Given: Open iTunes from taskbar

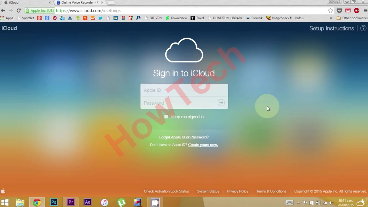Looking at the screenshot, I should [x=105, y=202].
